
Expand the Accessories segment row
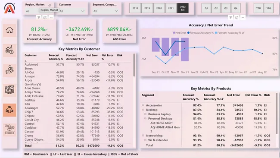(x=143, y=105)
